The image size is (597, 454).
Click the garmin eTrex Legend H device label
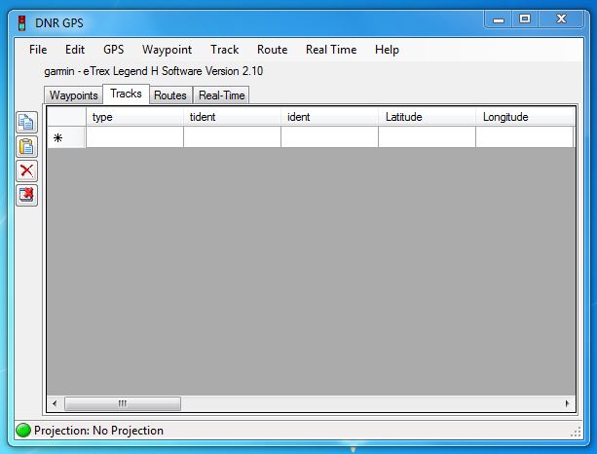click(154, 71)
